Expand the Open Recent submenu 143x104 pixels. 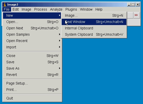coord(32,41)
